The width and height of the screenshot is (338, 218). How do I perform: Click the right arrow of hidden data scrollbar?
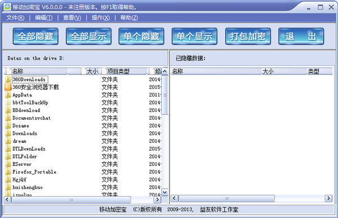tap(328, 198)
